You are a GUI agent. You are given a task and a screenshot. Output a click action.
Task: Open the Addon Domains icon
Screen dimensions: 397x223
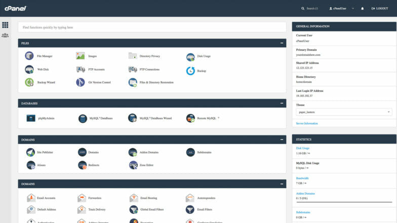click(133, 152)
